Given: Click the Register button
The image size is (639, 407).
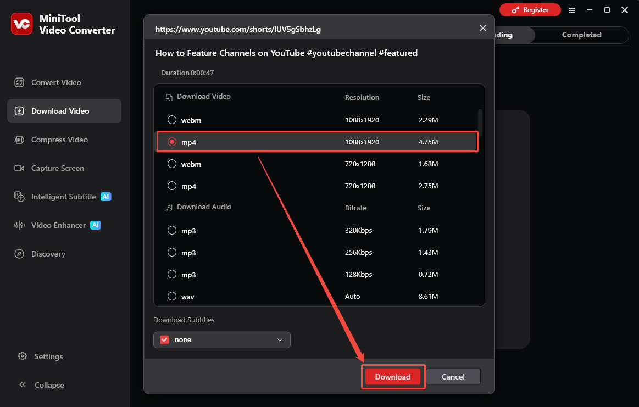Looking at the screenshot, I should pyautogui.click(x=530, y=10).
